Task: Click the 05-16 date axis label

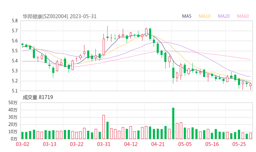Action: 212,144
